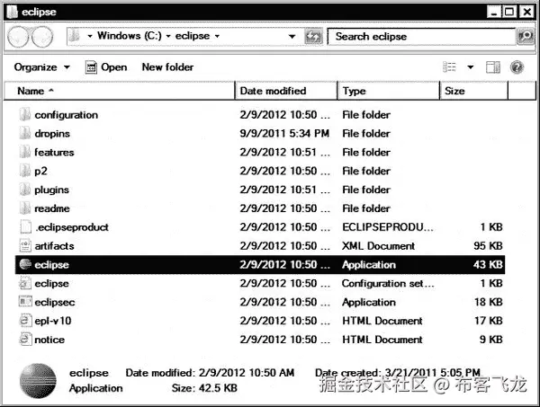Viewport: 540px width, 407px height.
Task: Click the features folder icon
Action: click(x=25, y=152)
